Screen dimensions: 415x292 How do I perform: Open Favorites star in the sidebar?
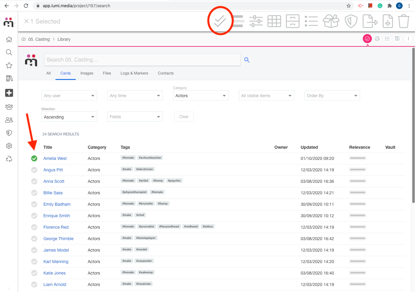(9, 65)
